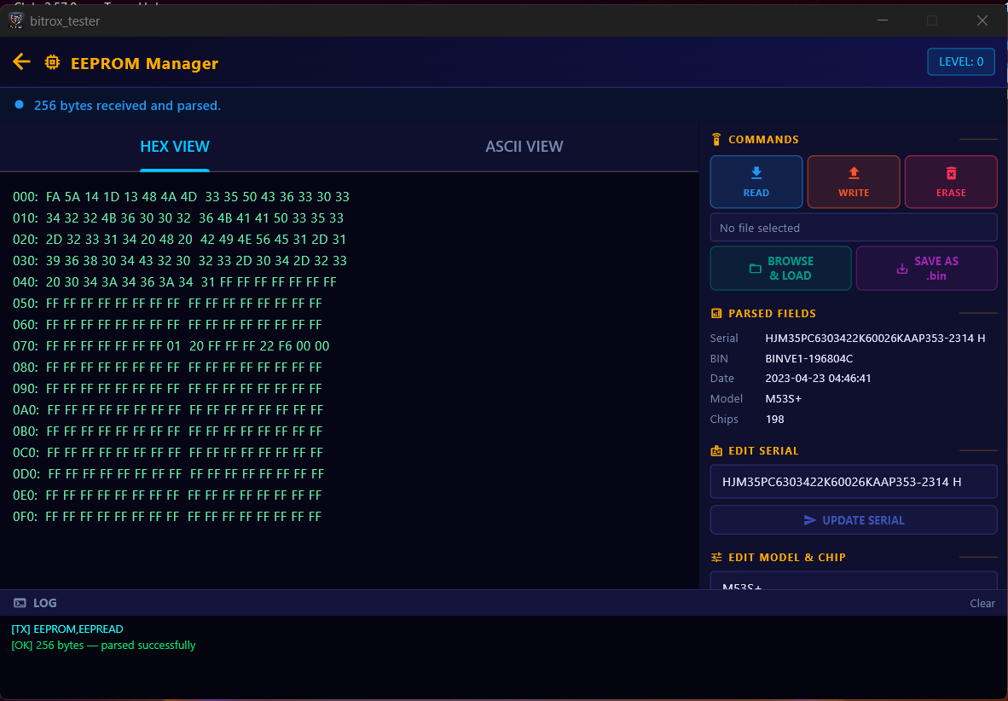Clear the log output
This screenshot has width=1008, height=701.
[982, 603]
